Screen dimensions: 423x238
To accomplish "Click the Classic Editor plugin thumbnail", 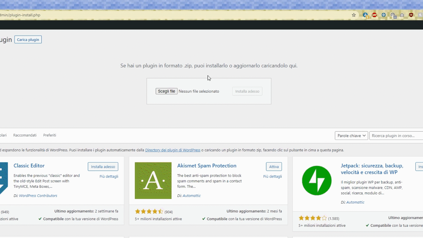I will [x=3, y=180].
